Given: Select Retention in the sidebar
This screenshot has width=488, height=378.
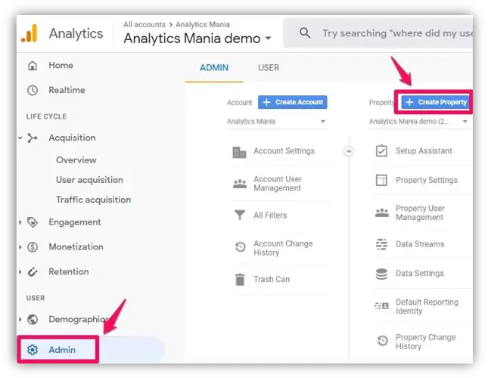Looking at the screenshot, I should pyautogui.click(x=69, y=271).
